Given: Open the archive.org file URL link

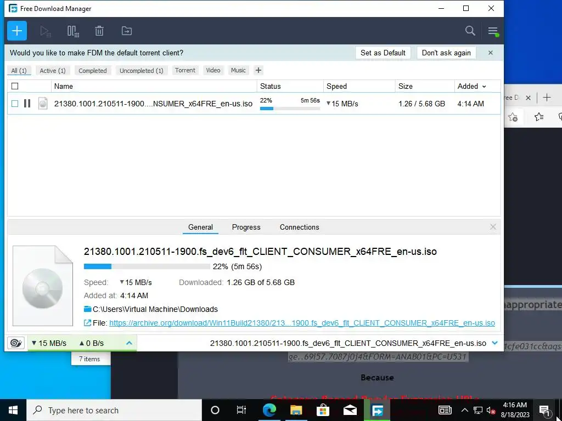Looking at the screenshot, I should pyautogui.click(x=302, y=323).
